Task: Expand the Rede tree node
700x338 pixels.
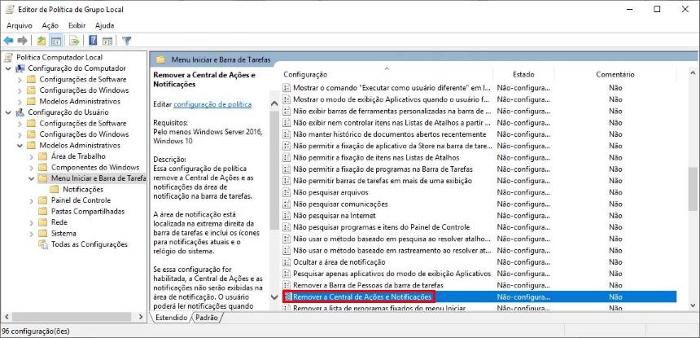Action: [31, 222]
